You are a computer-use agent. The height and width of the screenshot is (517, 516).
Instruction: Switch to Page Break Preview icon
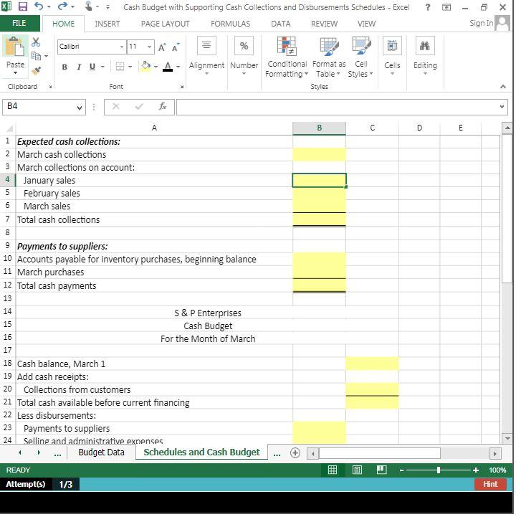pos(381,470)
